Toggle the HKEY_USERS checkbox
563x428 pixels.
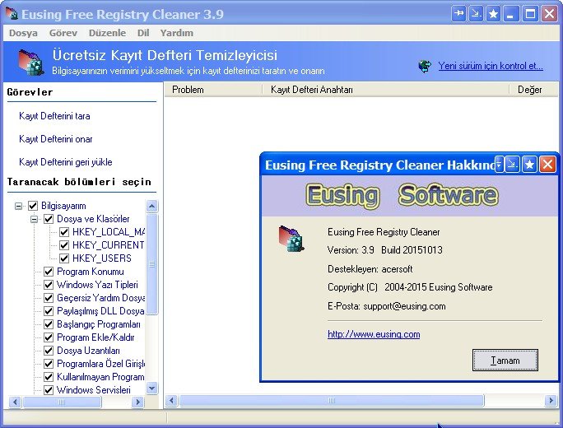click(x=64, y=258)
